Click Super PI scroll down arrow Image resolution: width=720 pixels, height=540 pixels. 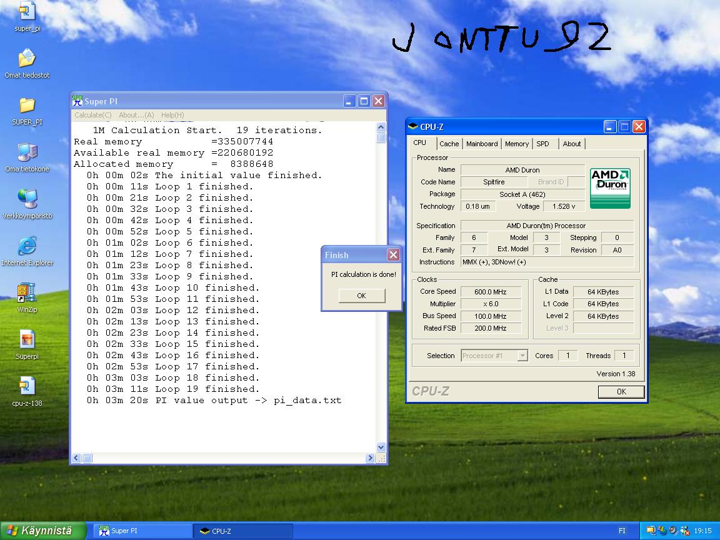pyautogui.click(x=381, y=447)
